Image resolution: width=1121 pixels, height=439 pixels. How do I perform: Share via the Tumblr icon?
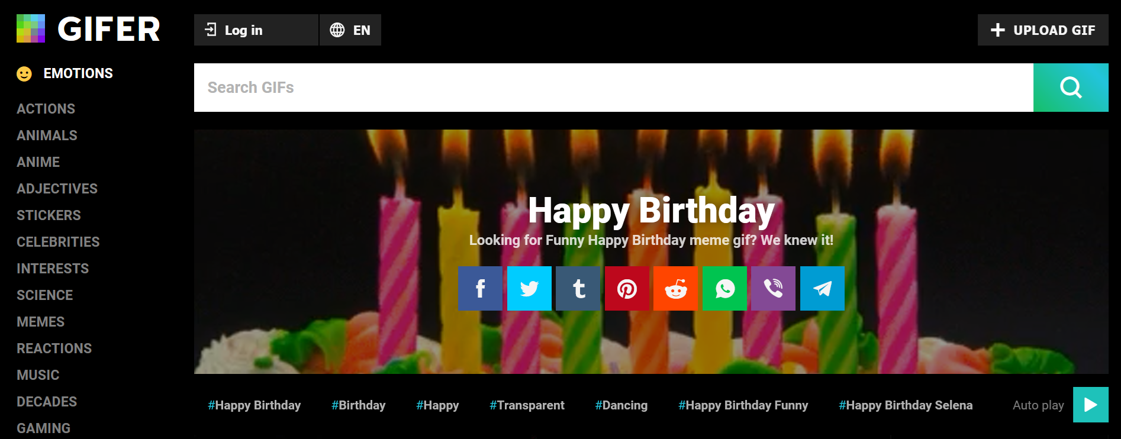[578, 289]
